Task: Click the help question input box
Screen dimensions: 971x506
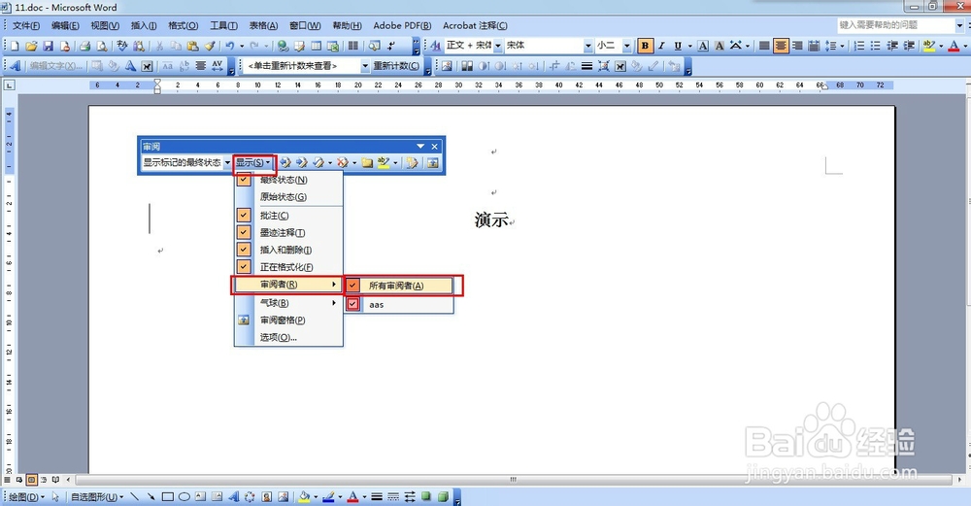Action: point(896,25)
